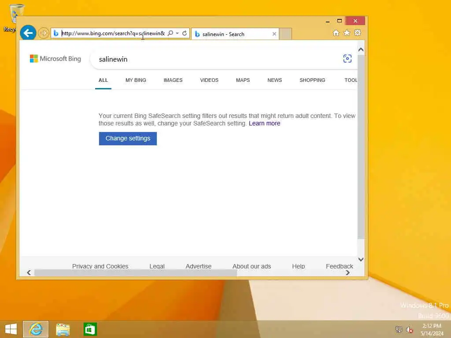Open Tools gear menu in Internet Explorer

click(x=358, y=33)
